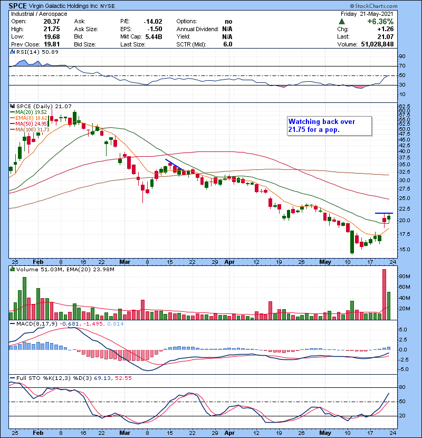Screen dimensions: 422x438
Task: Click the green up-triangle change indicator
Action: pyautogui.click(x=342, y=22)
